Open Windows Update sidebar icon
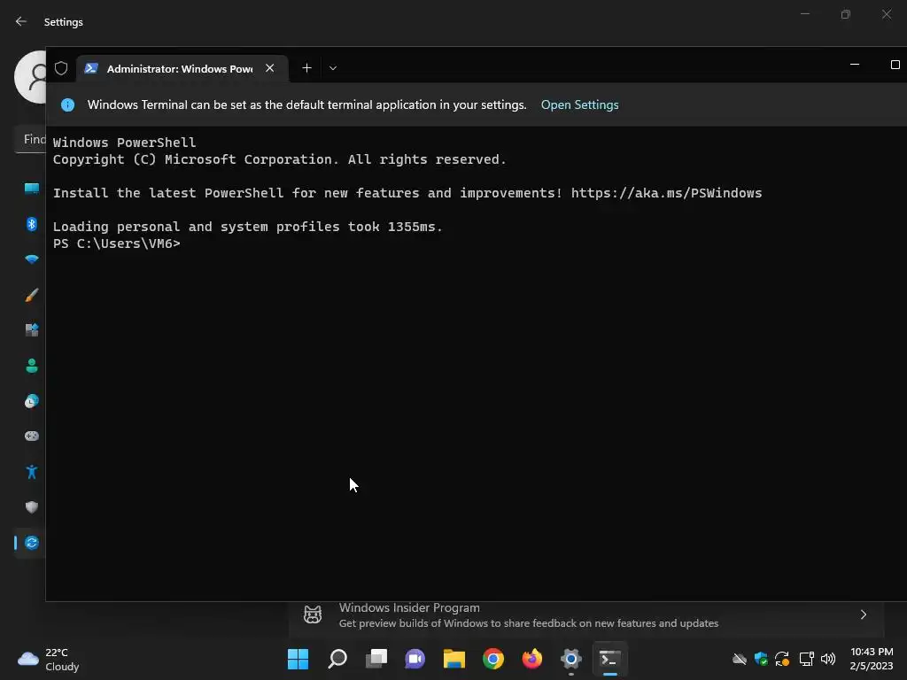The width and height of the screenshot is (907, 680). tap(31, 543)
